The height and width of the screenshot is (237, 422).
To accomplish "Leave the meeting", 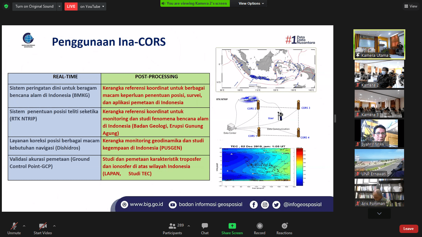I will (408, 229).
